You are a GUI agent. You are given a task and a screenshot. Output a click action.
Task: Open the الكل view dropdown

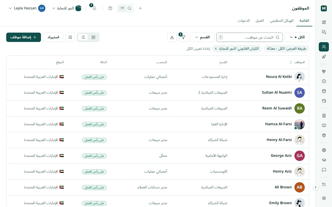[297, 37]
